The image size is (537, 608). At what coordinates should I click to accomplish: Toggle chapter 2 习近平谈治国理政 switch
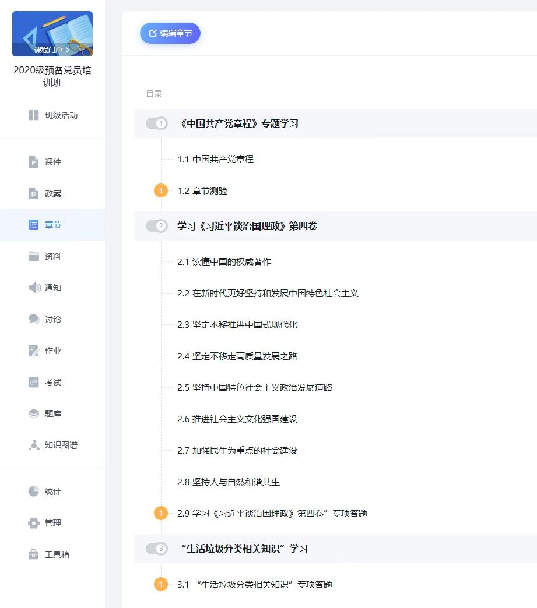point(157,226)
